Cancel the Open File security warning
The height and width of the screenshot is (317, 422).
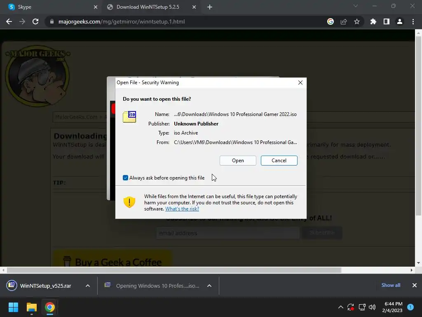(279, 161)
